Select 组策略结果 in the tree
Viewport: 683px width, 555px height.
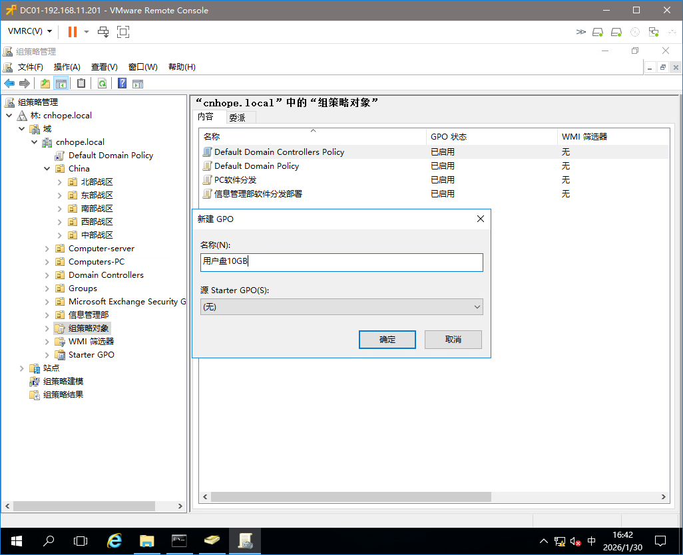[63, 395]
